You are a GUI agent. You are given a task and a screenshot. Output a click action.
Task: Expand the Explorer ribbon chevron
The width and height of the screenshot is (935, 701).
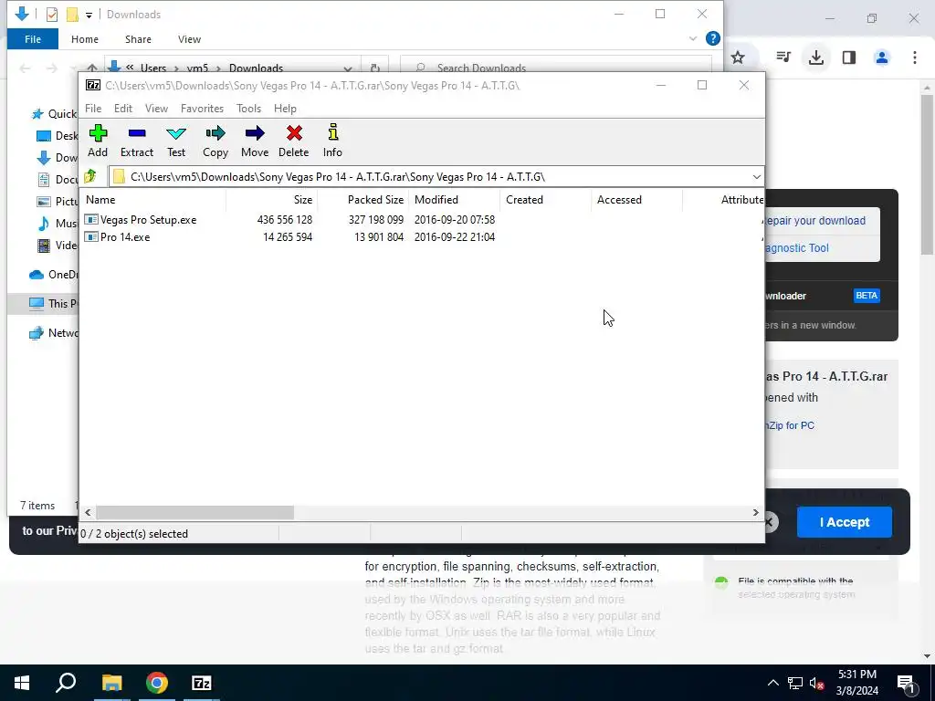pos(692,38)
